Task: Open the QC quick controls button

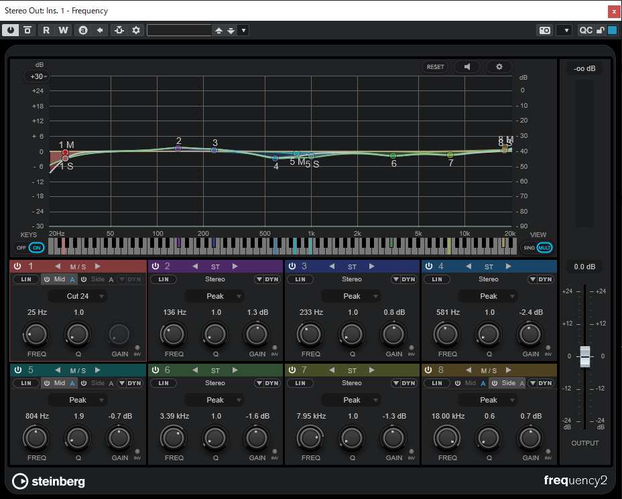Action: 586,30
